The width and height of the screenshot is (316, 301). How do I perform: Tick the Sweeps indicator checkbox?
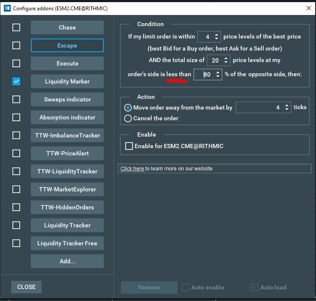pyautogui.click(x=16, y=99)
